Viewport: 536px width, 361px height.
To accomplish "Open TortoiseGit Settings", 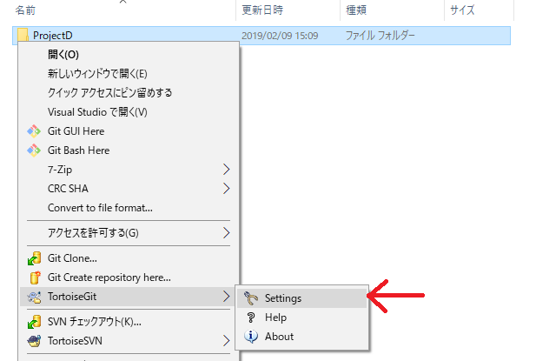I will 301,298.
